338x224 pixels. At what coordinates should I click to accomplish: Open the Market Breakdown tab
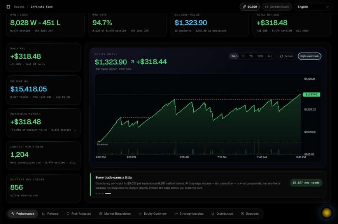pyautogui.click(x=115, y=213)
